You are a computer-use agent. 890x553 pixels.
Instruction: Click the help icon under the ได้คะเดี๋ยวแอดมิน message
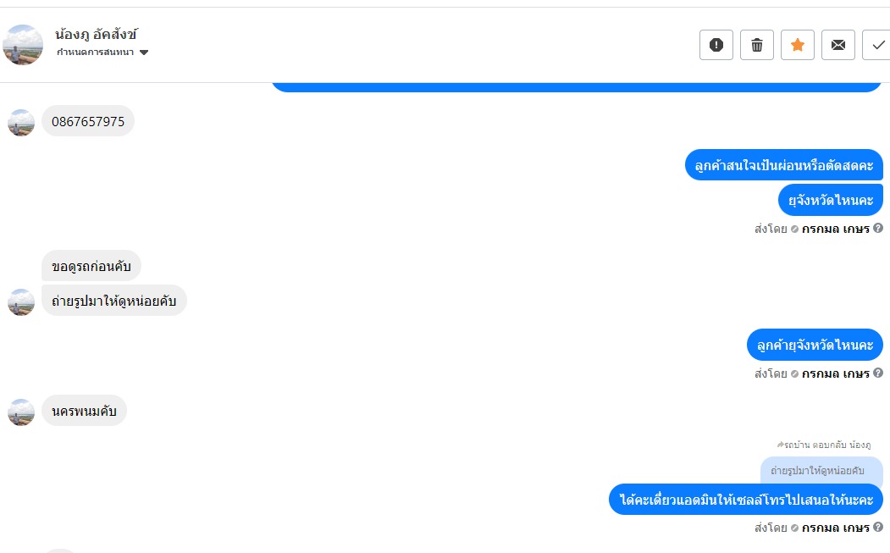point(878,528)
